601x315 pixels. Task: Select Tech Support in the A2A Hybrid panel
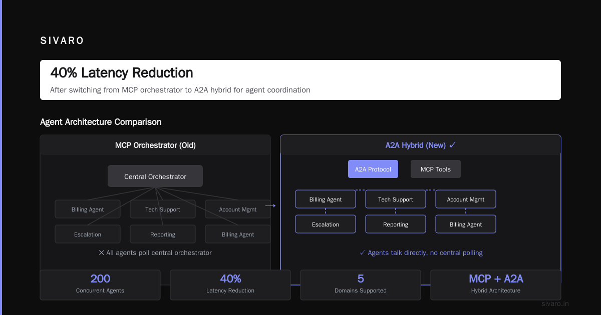pyautogui.click(x=396, y=199)
